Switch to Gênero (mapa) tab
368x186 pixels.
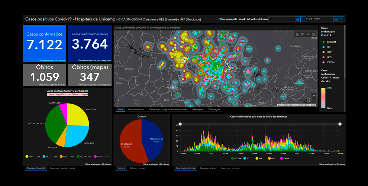(137, 168)
